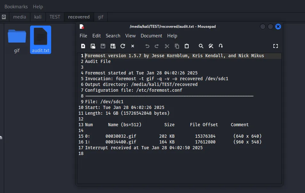Reload the file with the toolbar icon

click(123, 46)
